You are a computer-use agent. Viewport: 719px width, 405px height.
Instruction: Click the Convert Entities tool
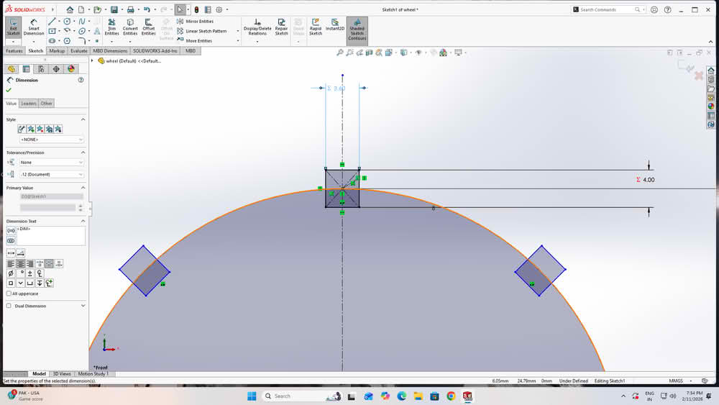130,27
